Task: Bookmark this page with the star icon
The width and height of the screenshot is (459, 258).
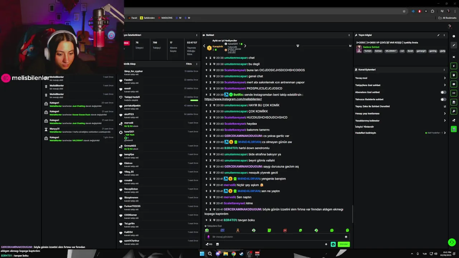Action: pyautogui.click(x=404, y=11)
